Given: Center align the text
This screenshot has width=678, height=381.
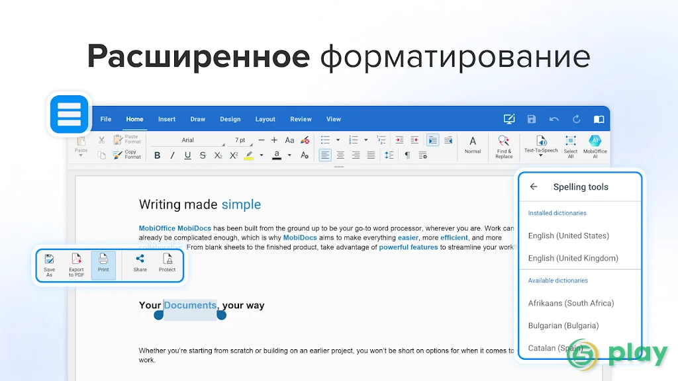Looking at the screenshot, I should point(340,155).
